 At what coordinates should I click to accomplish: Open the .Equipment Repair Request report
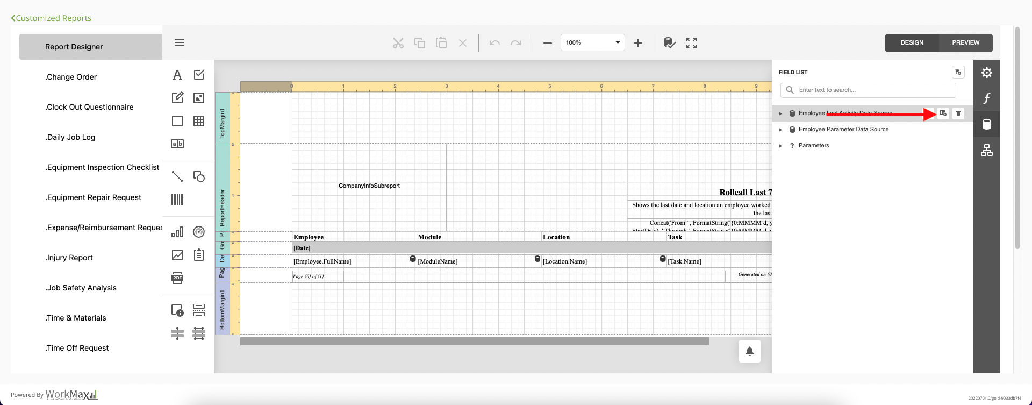click(94, 197)
